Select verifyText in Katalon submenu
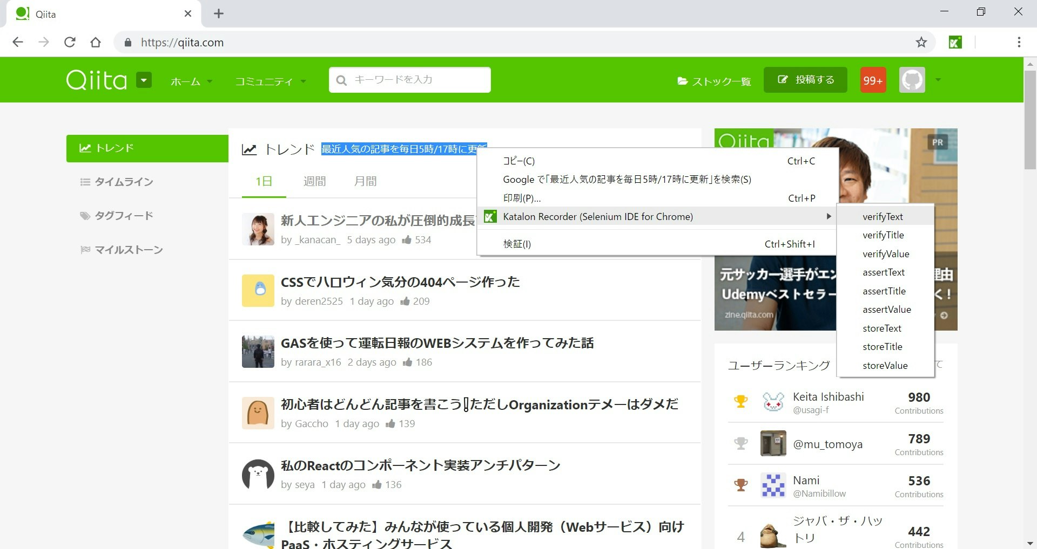Viewport: 1037px width, 549px height. pos(885,216)
